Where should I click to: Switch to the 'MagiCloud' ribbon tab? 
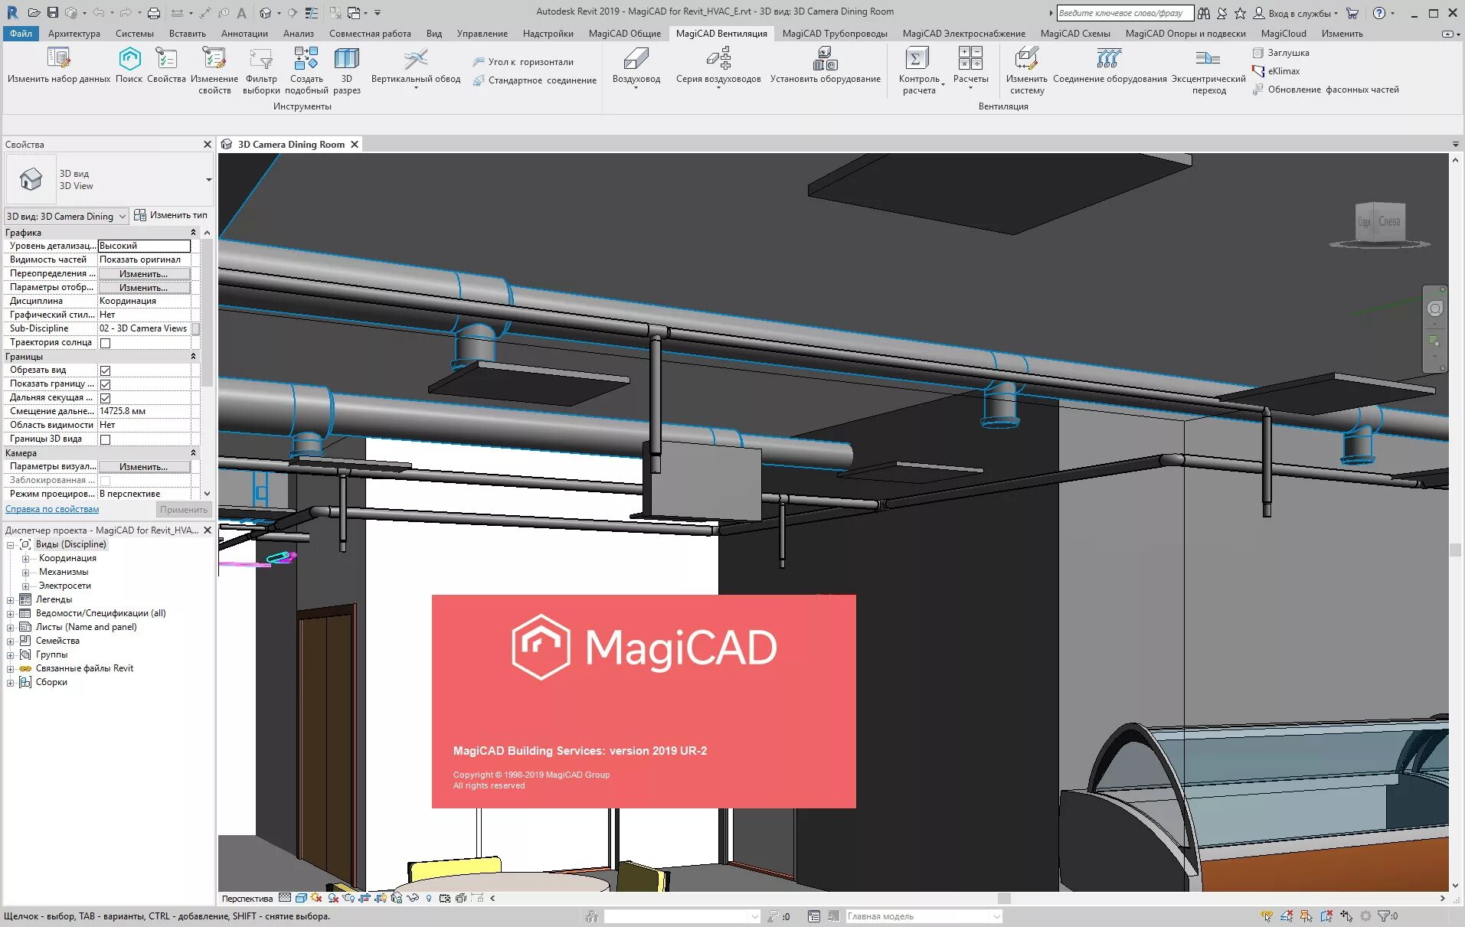coord(1284,34)
